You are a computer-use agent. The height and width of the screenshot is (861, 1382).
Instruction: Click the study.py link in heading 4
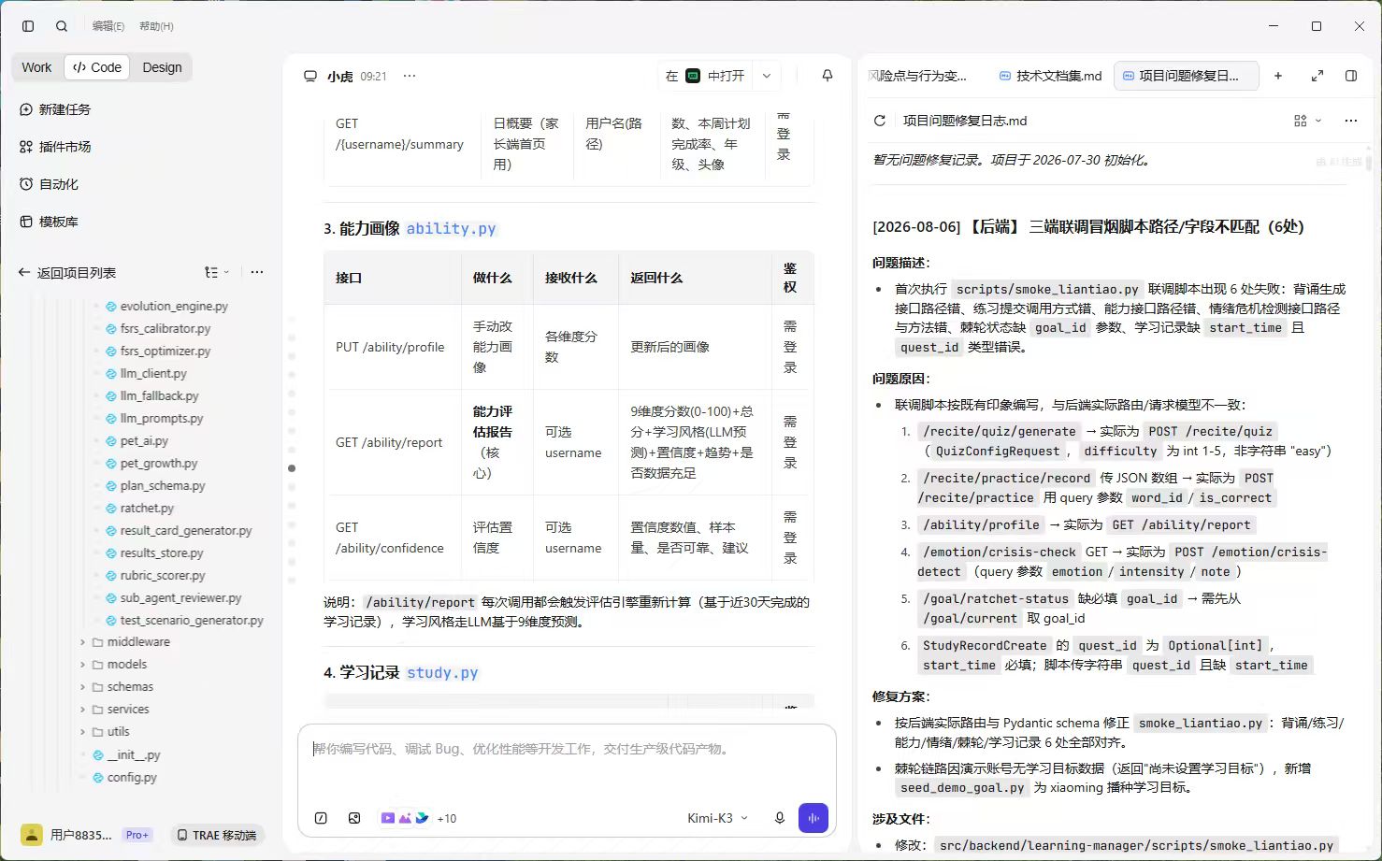pos(442,672)
